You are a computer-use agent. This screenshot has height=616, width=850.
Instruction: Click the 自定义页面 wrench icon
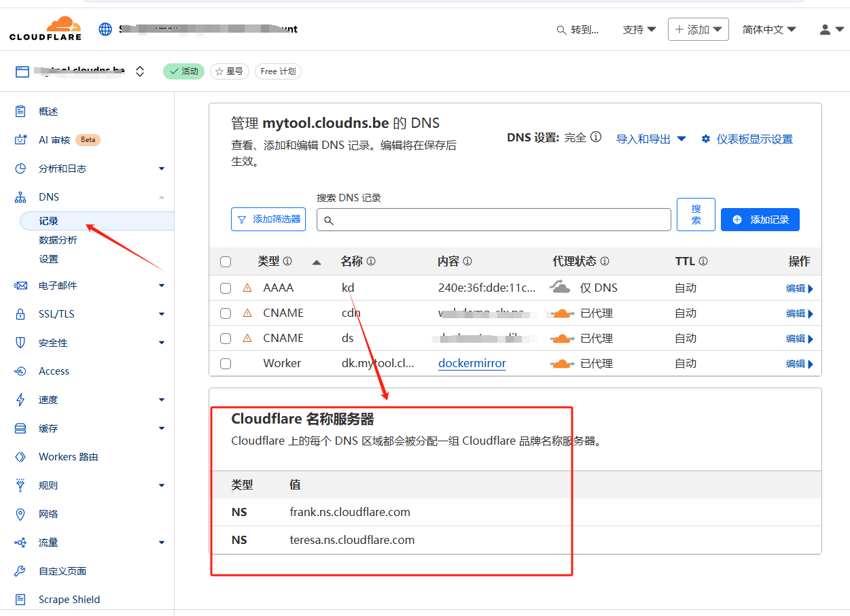pos(20,571)
